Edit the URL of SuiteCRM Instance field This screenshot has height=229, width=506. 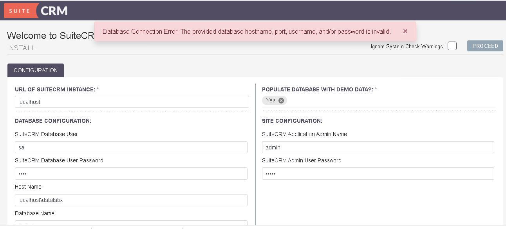click(x=132, y=102)
